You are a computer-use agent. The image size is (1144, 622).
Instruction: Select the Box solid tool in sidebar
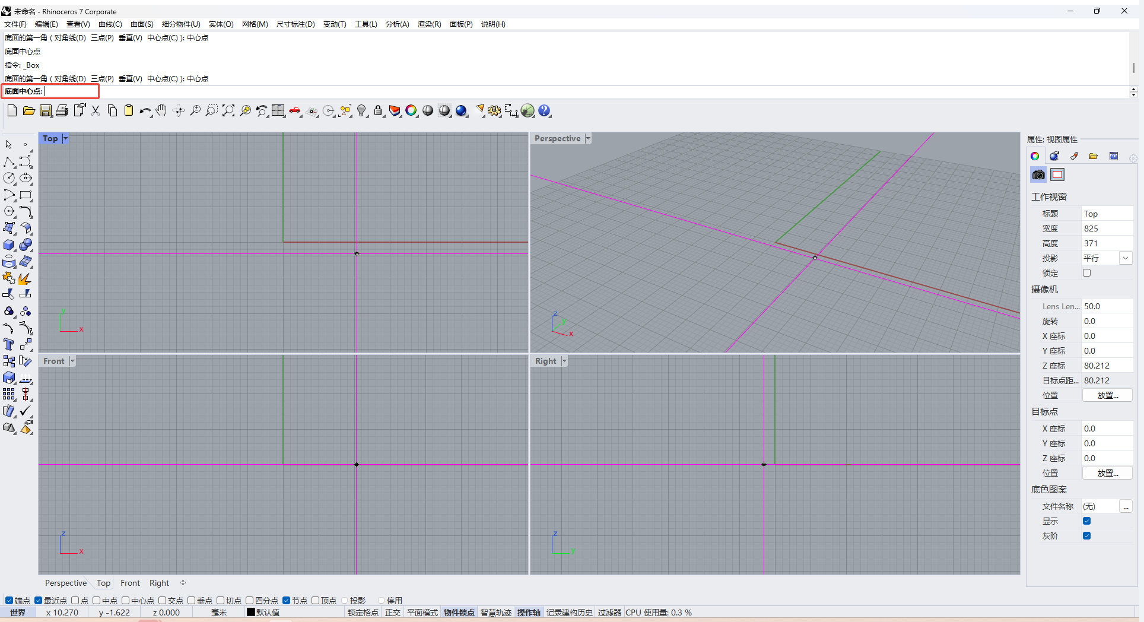click(9, 245)
